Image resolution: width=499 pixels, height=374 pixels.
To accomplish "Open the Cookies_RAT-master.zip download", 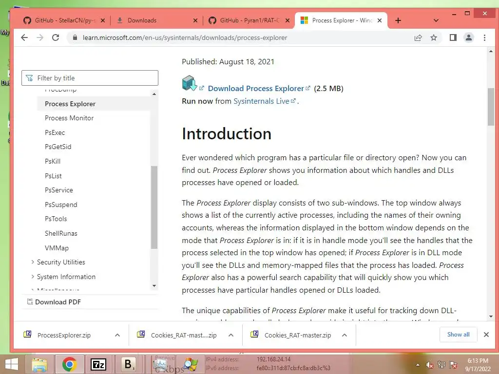I will pyautogui.click(x=297, y=335).
